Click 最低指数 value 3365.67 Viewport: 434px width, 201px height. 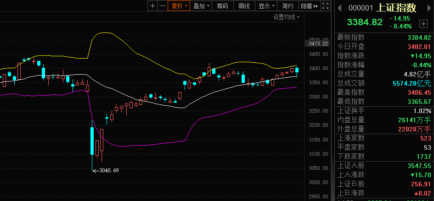tap(419, 101)
